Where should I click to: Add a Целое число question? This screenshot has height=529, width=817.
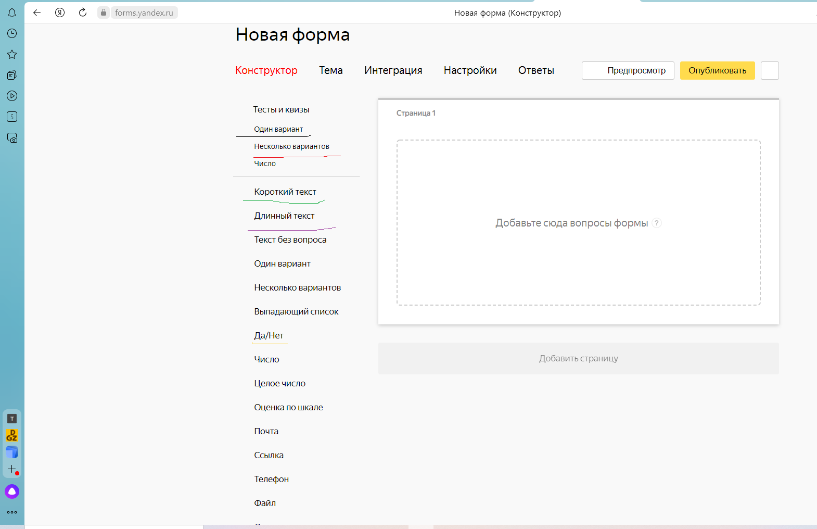[280, 383]
